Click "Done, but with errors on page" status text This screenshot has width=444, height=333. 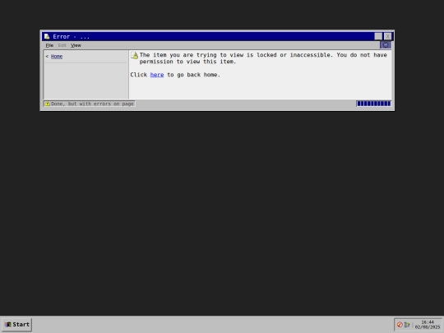[92, 104]
